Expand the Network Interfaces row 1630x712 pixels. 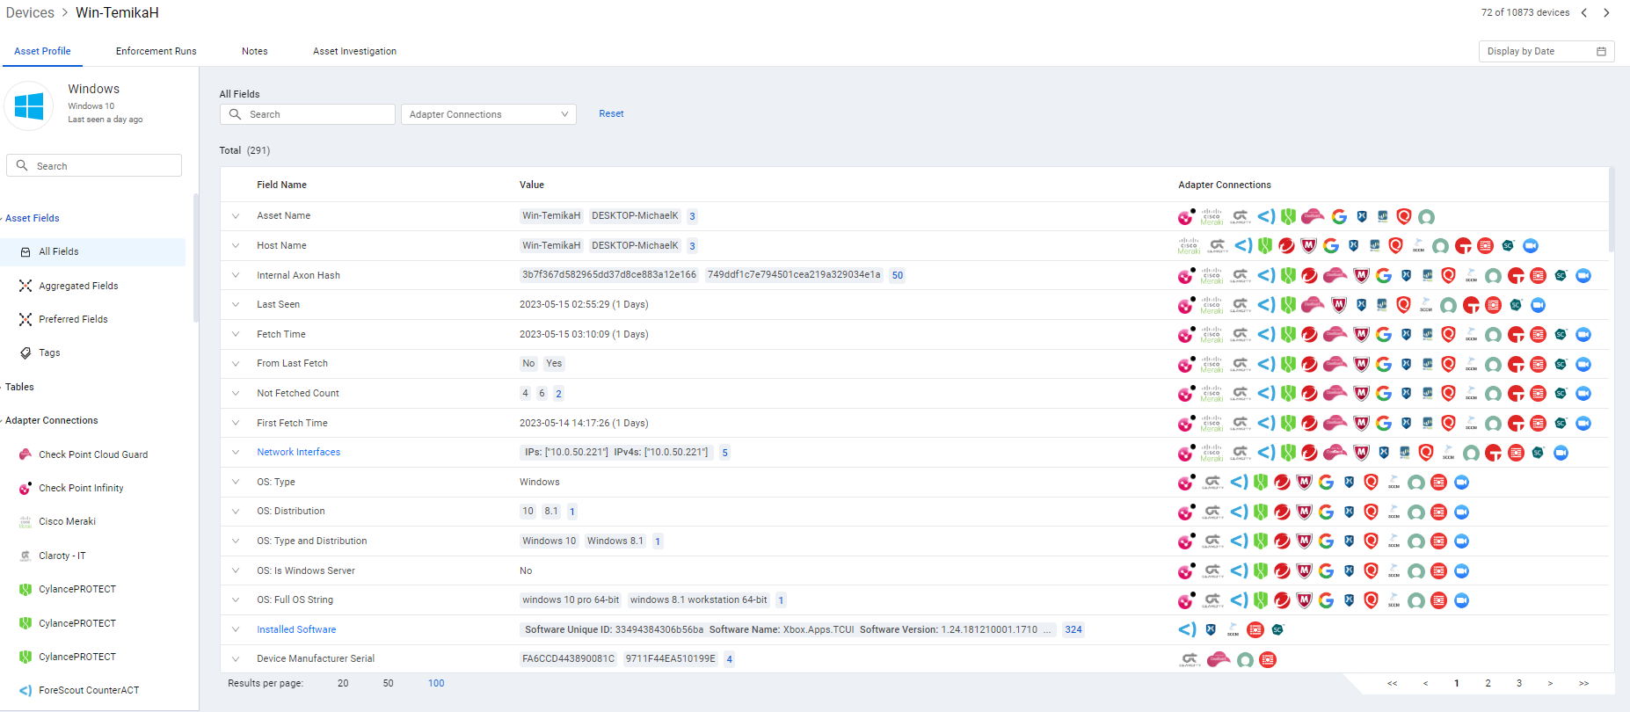[x=236, y=452]
